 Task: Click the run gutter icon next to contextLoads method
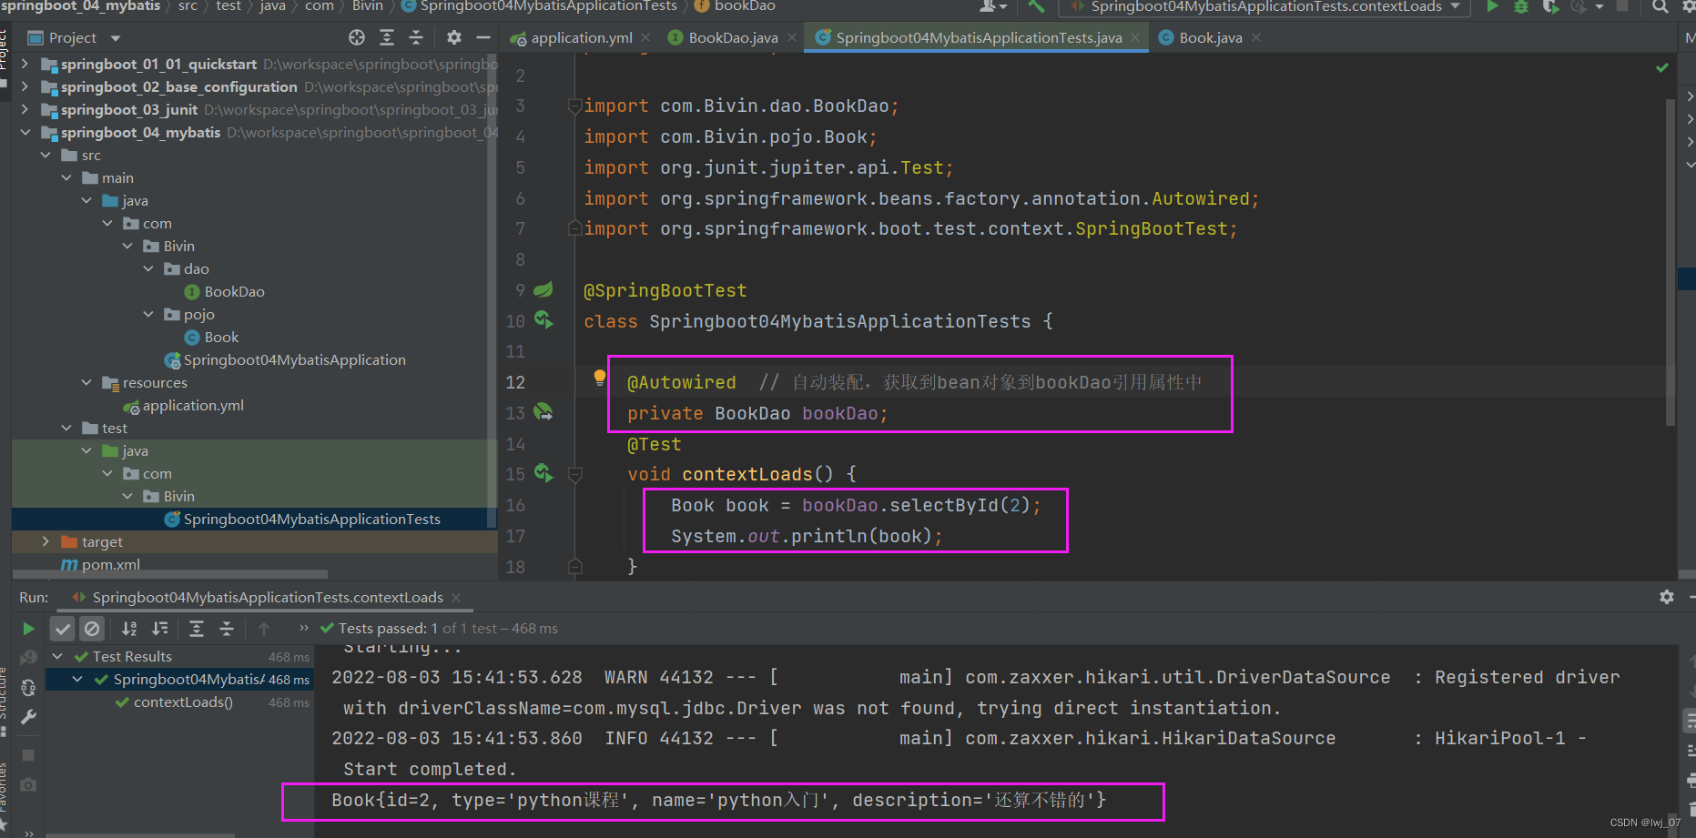pos(543,473)
